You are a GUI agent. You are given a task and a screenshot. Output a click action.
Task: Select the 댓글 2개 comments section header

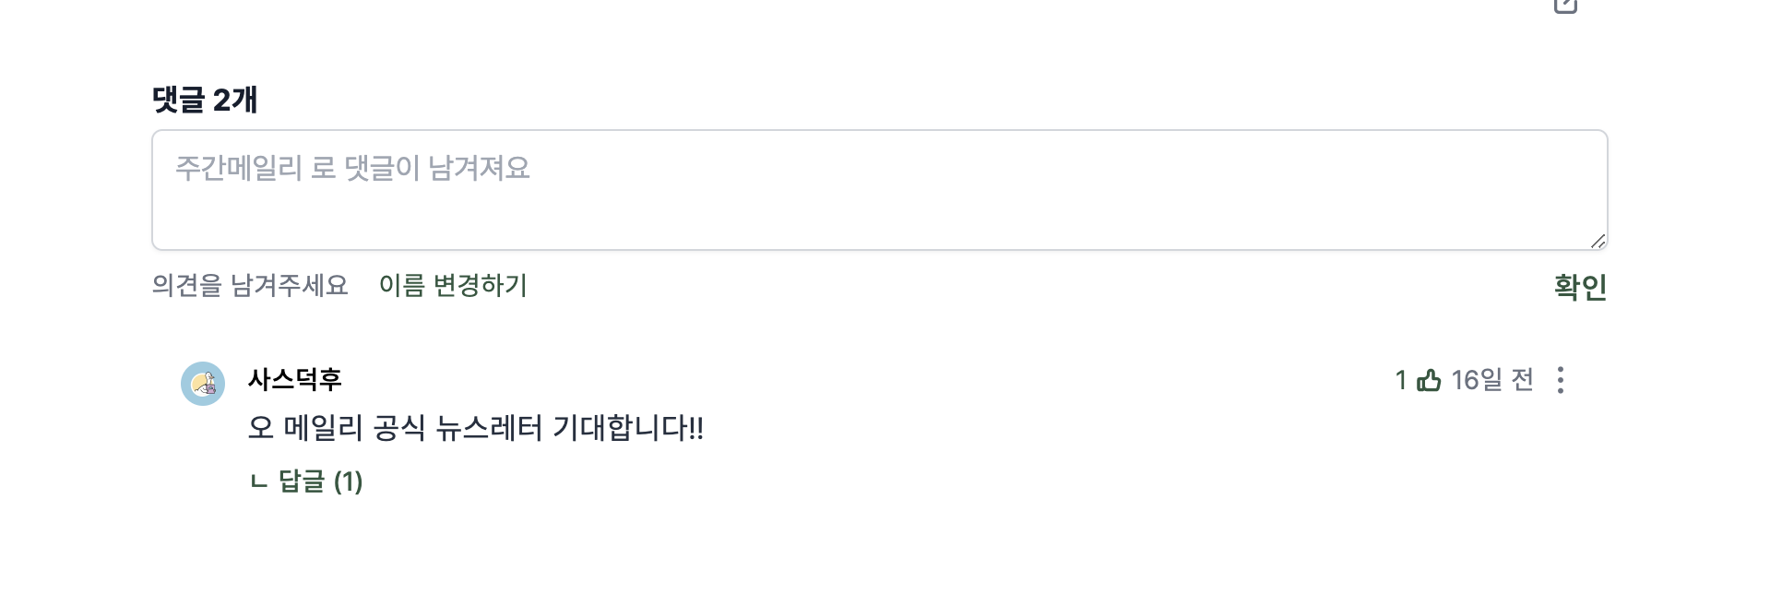click(205, 101)
